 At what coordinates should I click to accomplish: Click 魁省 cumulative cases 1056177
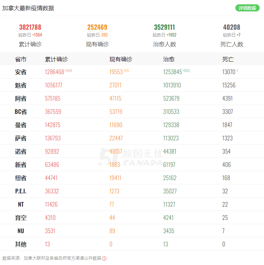54,85
